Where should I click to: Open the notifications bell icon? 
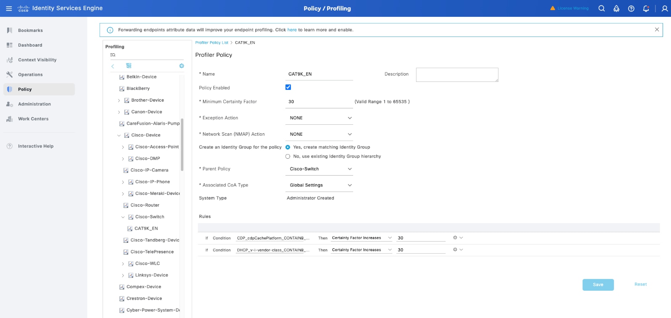click(x=646, y=8)
